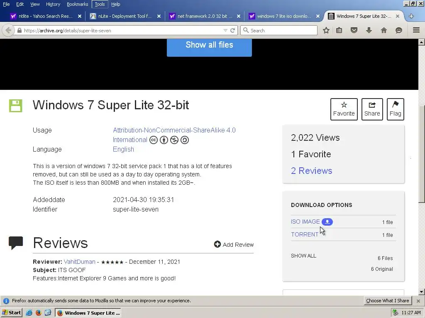Click the 11:27 AM clock
Viewport: 425px width, 318px height.
pos(411,313)
